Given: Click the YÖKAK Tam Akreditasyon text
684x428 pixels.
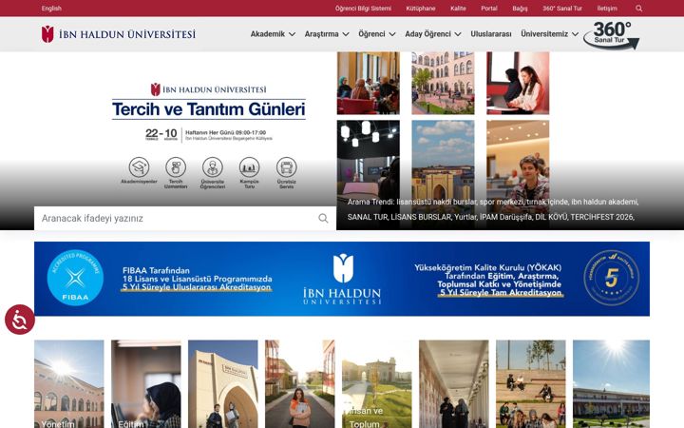Looking at the screenshot, I should click(x=488, y=280).
